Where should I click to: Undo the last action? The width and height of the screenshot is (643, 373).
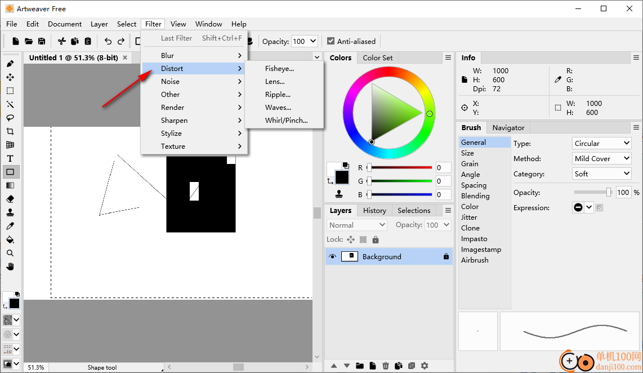[x=108, y=41]
